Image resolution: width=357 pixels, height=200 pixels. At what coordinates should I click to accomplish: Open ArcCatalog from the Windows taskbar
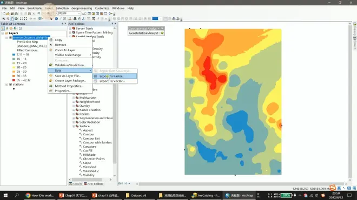point(206,195)
